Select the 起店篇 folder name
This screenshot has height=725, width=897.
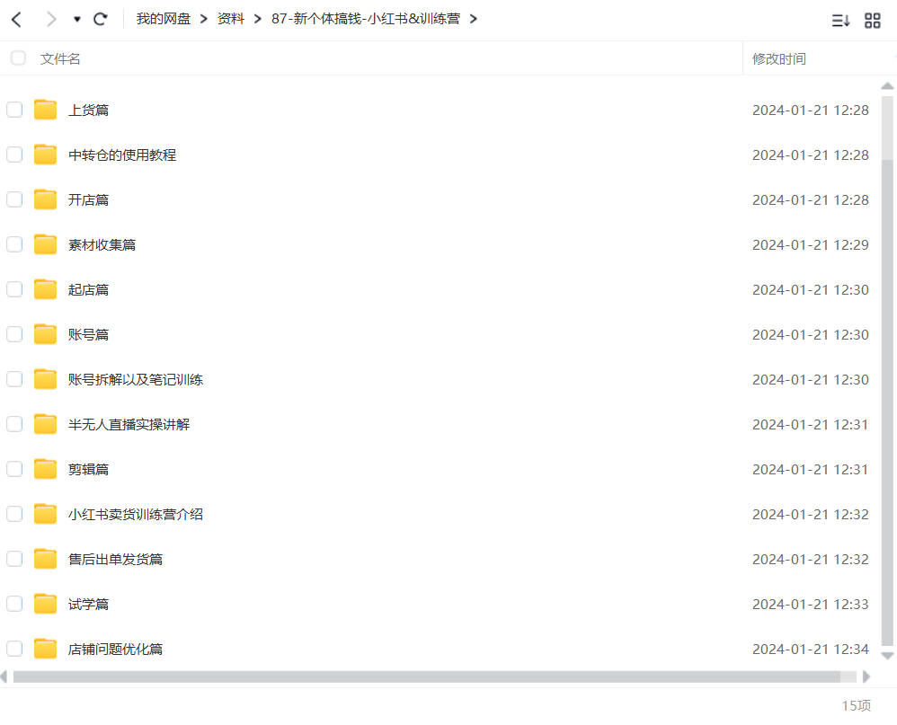88,289
